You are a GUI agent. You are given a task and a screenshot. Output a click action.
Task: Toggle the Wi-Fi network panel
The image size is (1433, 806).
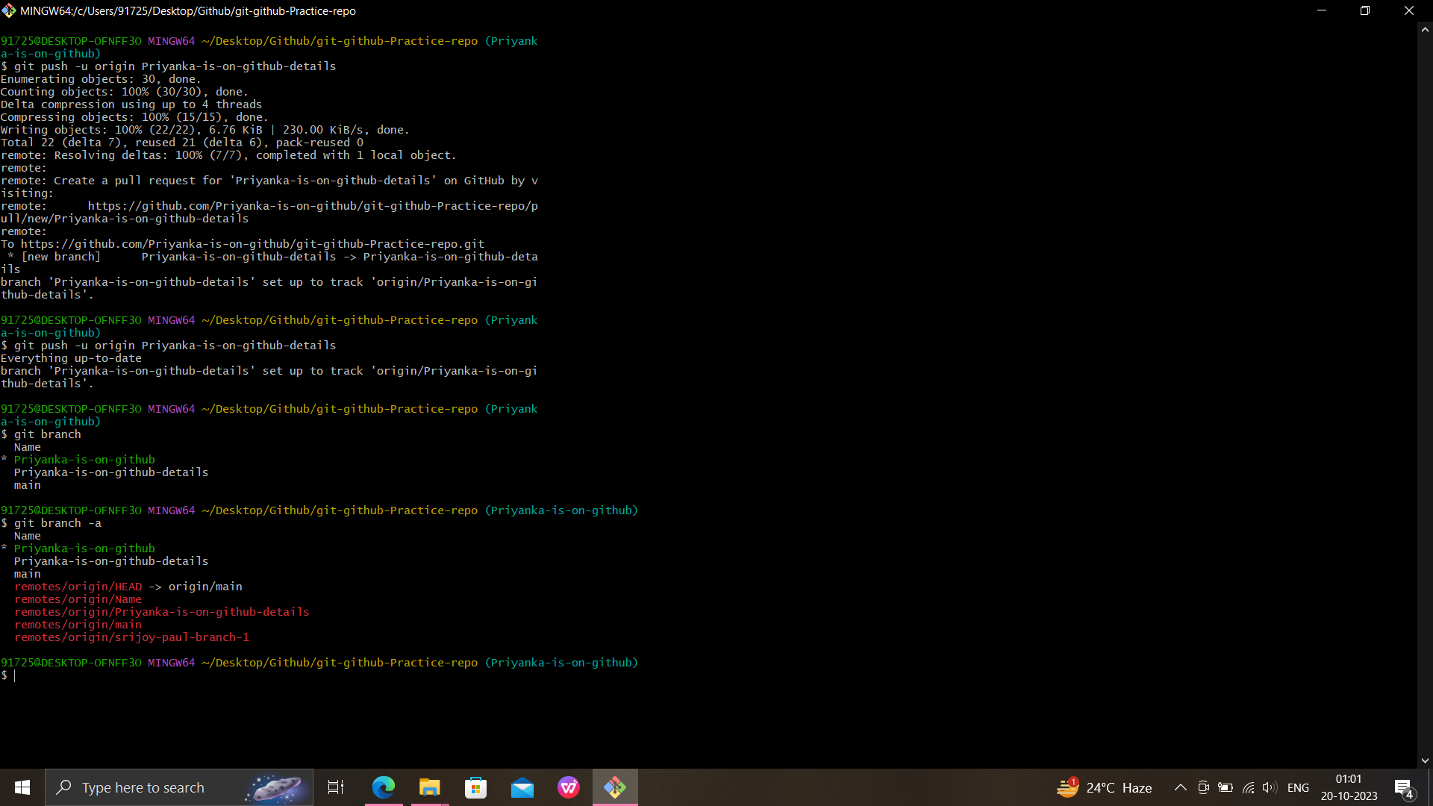(x=1248, y=787)
